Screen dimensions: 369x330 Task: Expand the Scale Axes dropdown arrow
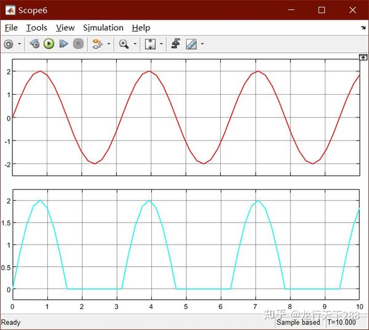pos(161,44)
